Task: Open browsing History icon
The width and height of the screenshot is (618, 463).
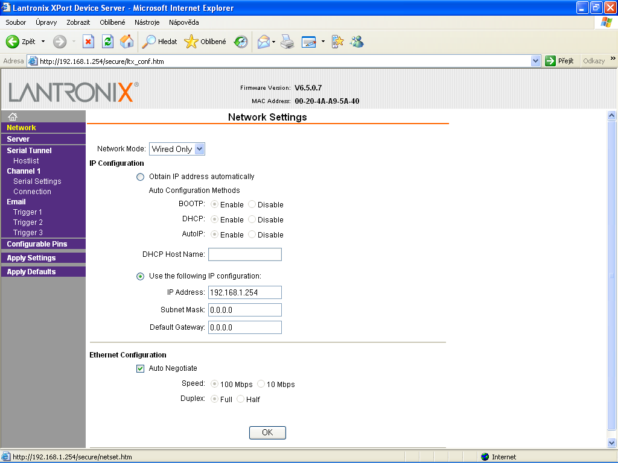Action: pos(241,42)
